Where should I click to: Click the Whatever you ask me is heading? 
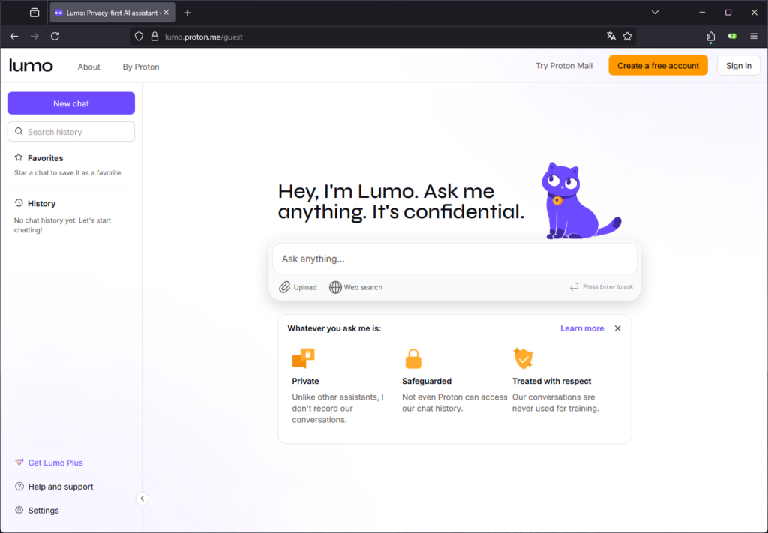click(x=334, y=328)
